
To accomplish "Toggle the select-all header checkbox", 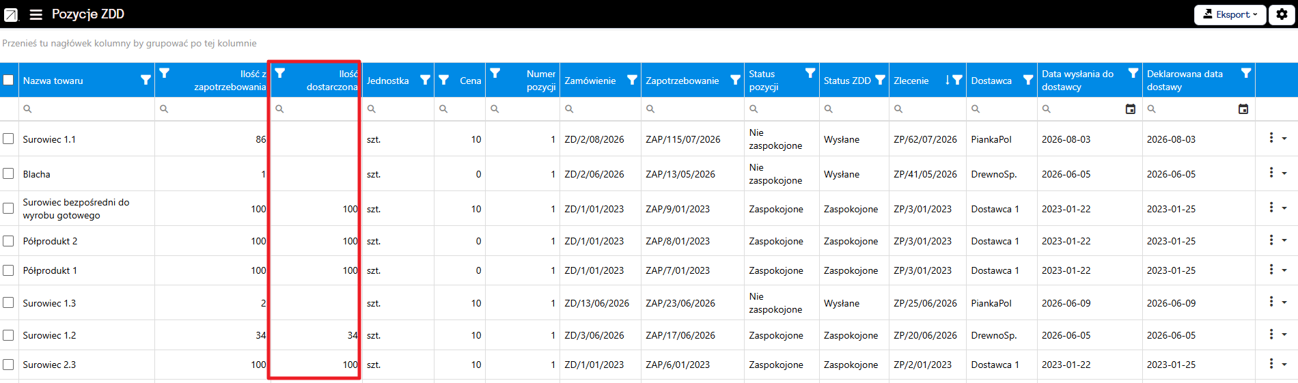I will [8, 80].
